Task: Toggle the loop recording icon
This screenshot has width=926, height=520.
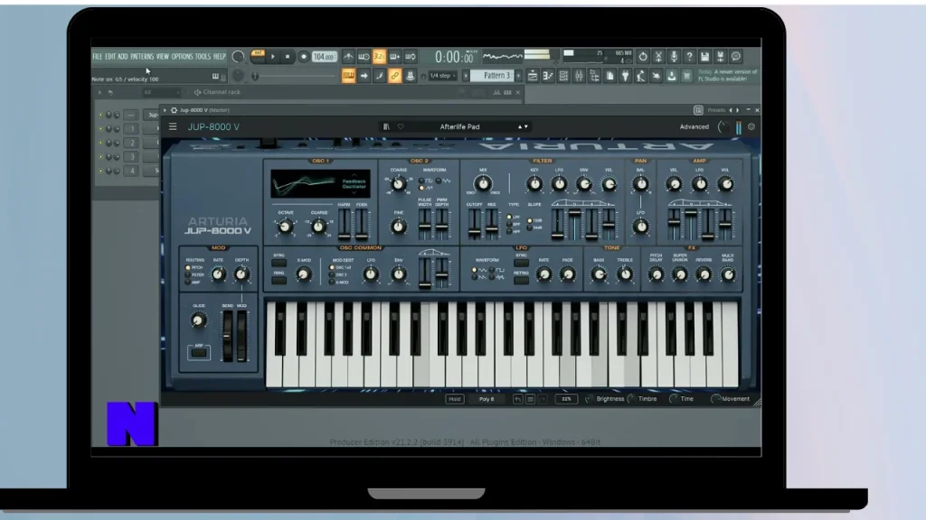Action: tap(410, 57)
